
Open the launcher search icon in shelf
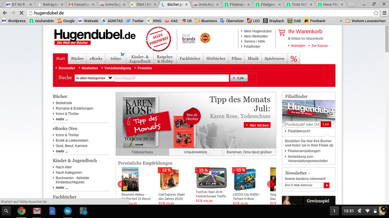coord(6,211)
